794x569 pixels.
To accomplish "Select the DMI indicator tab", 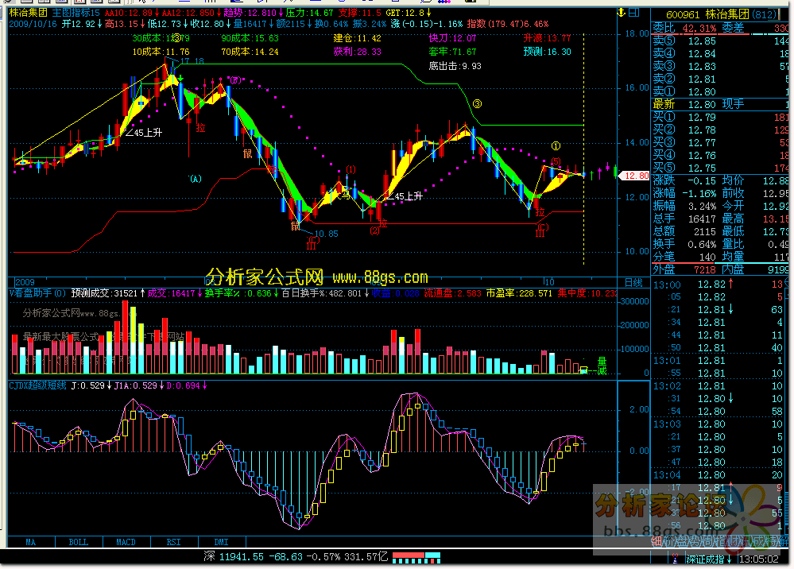I will tap(221, 542).
